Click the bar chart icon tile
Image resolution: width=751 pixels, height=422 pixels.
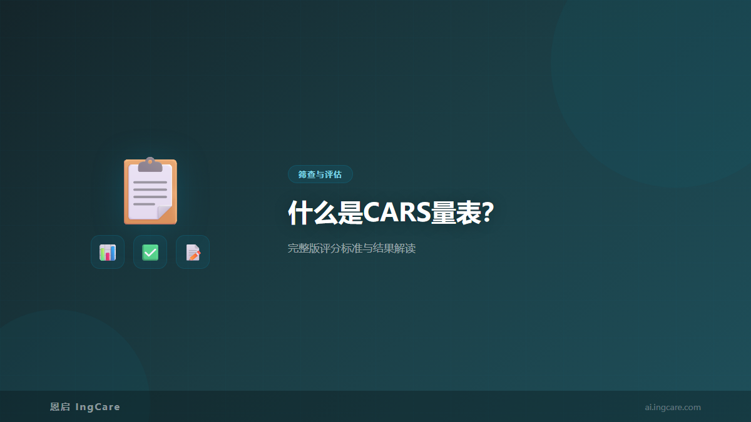(108, 252)
